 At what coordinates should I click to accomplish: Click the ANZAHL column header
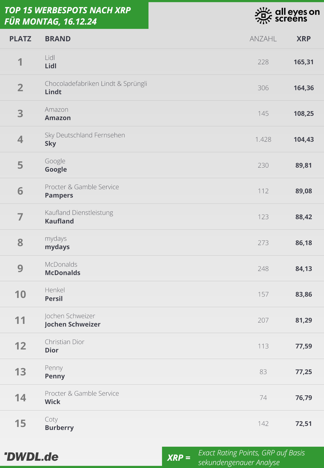tap(263, 39)
